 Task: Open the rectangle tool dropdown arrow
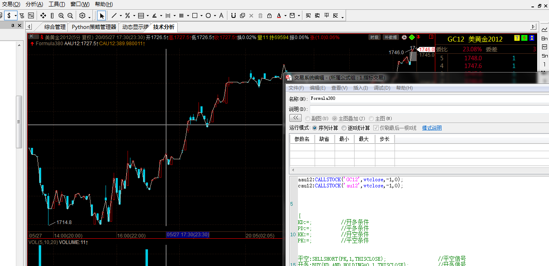pyautogui.click(x=201, y=16)
